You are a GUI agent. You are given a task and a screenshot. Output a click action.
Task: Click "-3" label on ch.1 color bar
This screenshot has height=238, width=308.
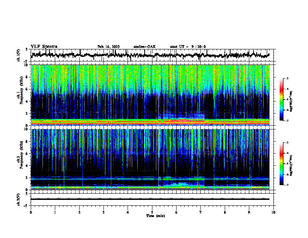pos(287,79)
